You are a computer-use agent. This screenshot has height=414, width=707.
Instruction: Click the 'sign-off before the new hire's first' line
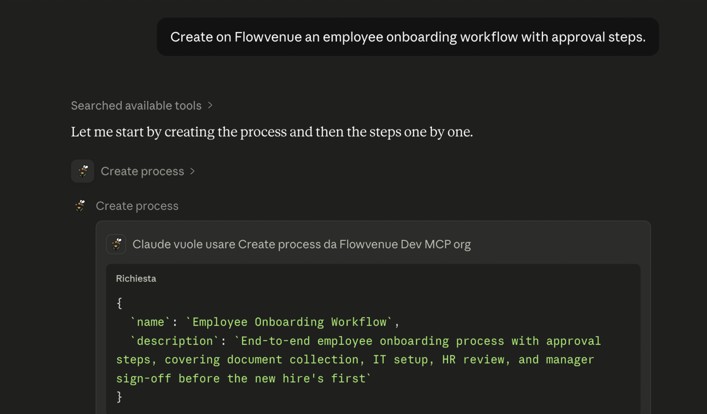244,379
